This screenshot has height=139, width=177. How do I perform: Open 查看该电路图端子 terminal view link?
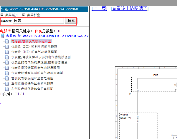[130, 9]
